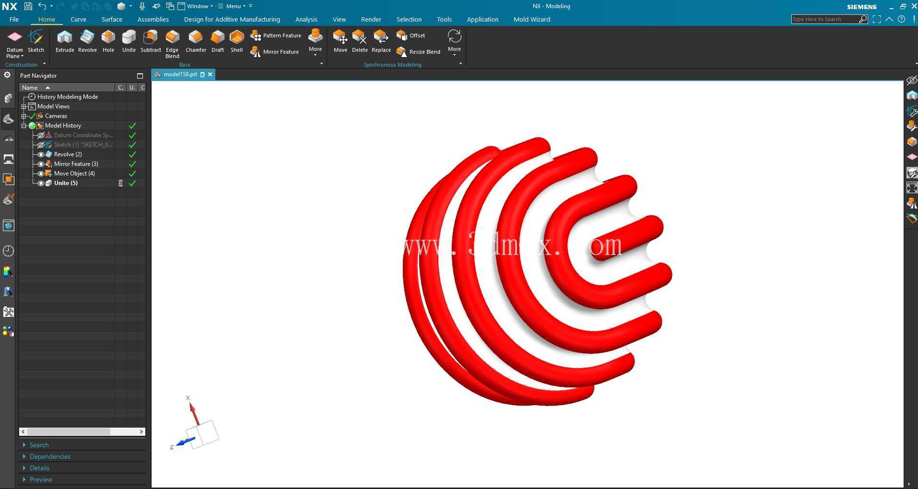Select the Extrude tool
The width and height of the screenshot is (918, 489).
click(x=65, y=41)
